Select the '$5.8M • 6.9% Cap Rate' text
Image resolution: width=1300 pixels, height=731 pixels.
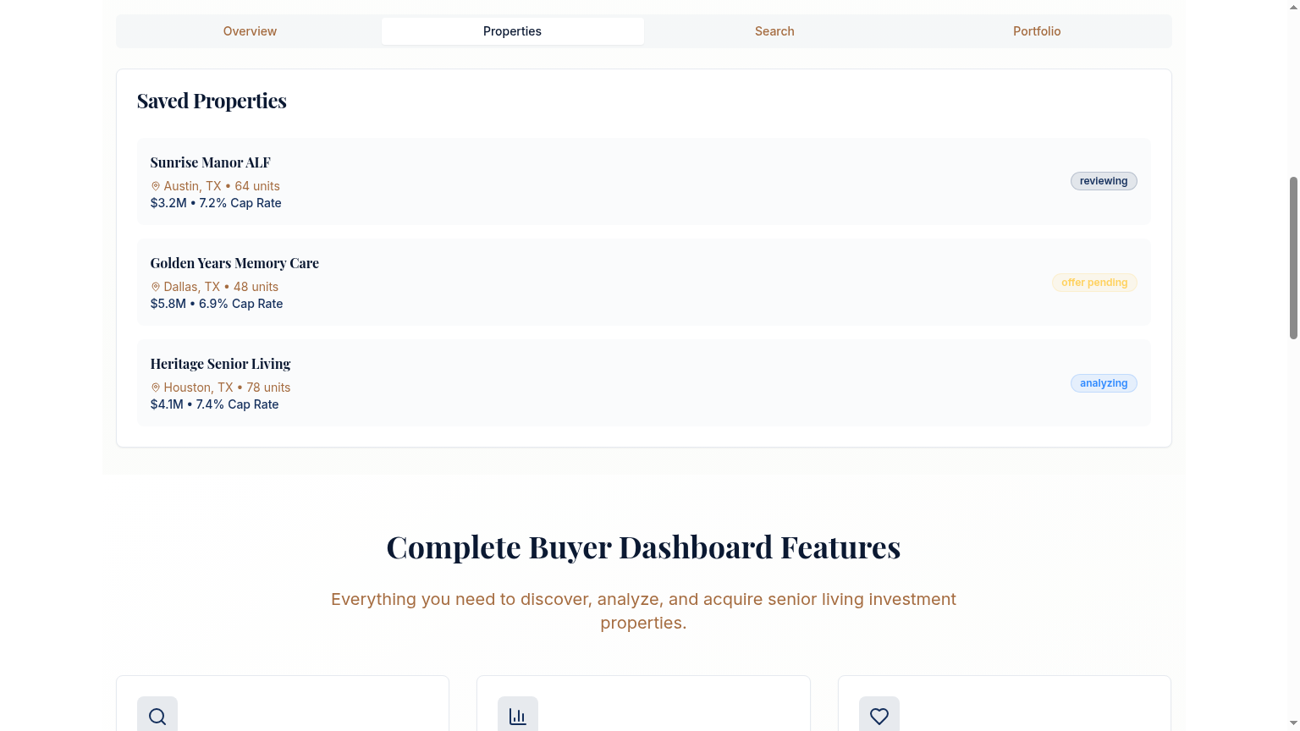coord(217,304)
